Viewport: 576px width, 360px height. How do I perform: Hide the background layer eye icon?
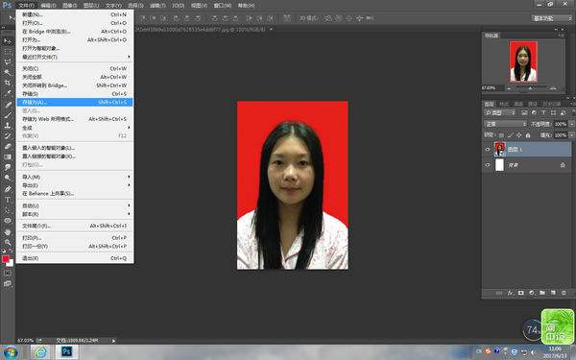click(488, 165)
